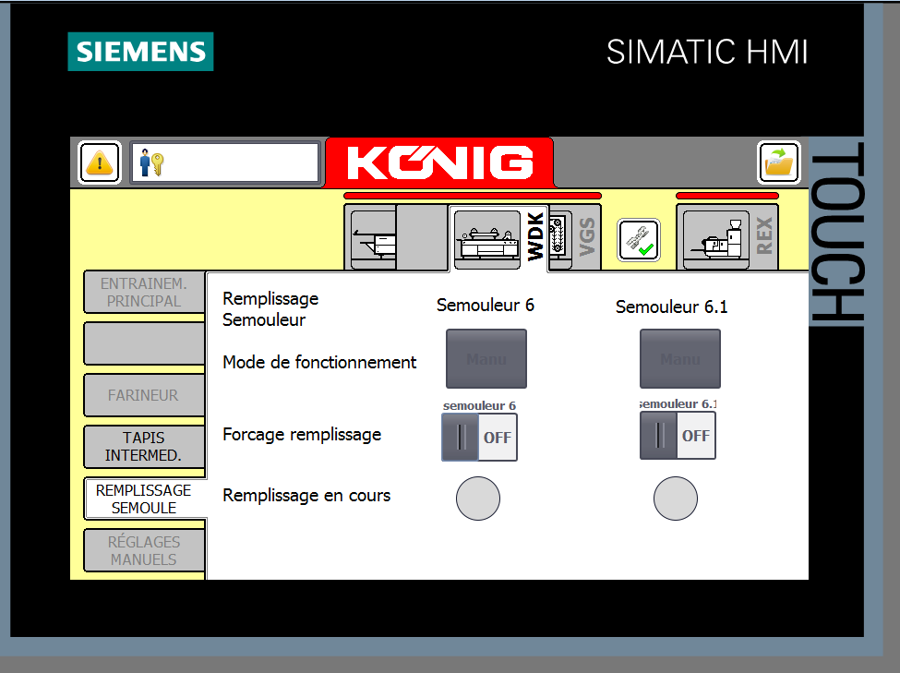
Task: Click the 'Forcage remplissage' label
Action: click(302, 435)
